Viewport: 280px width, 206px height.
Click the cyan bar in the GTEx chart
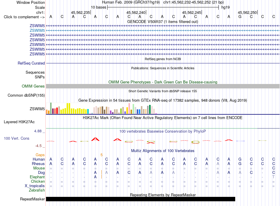[x=88, y=112]
